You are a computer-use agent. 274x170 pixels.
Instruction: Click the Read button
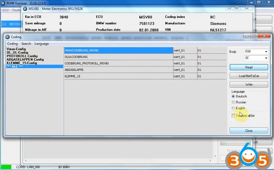click(249, 67)
